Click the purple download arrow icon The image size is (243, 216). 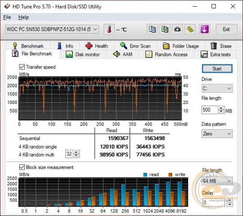pyautogui.click(x=205, y=29)
